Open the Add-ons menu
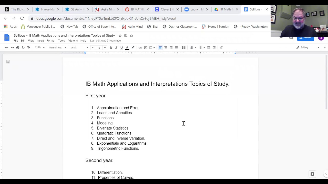Viewport: 328px width, 184px height. (73, 41)
